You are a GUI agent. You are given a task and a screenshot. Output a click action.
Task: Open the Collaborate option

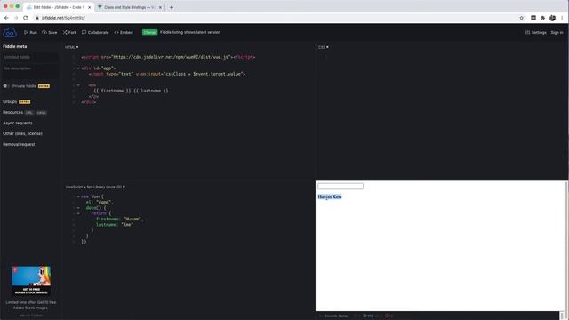click(95, 32)
